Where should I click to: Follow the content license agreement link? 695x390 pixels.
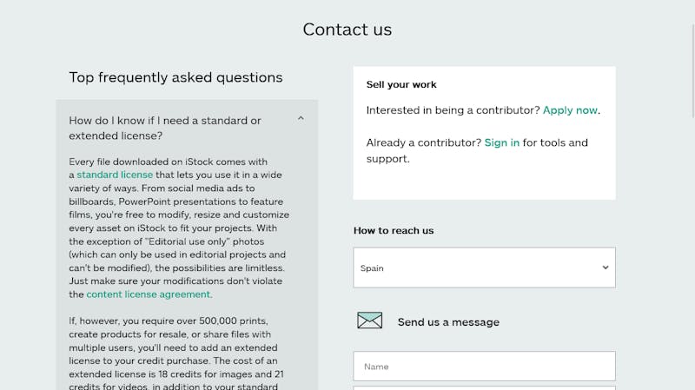click(149, 294)
